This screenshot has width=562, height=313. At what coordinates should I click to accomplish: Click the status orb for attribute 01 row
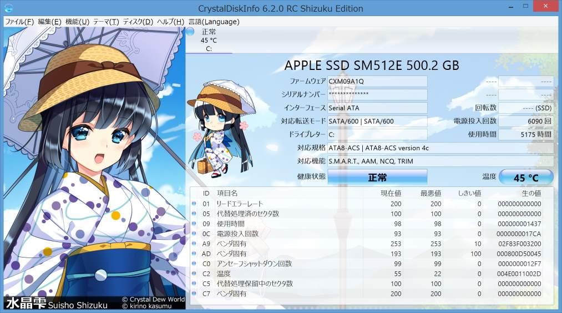pyautogui.click(x=194, y=204)
